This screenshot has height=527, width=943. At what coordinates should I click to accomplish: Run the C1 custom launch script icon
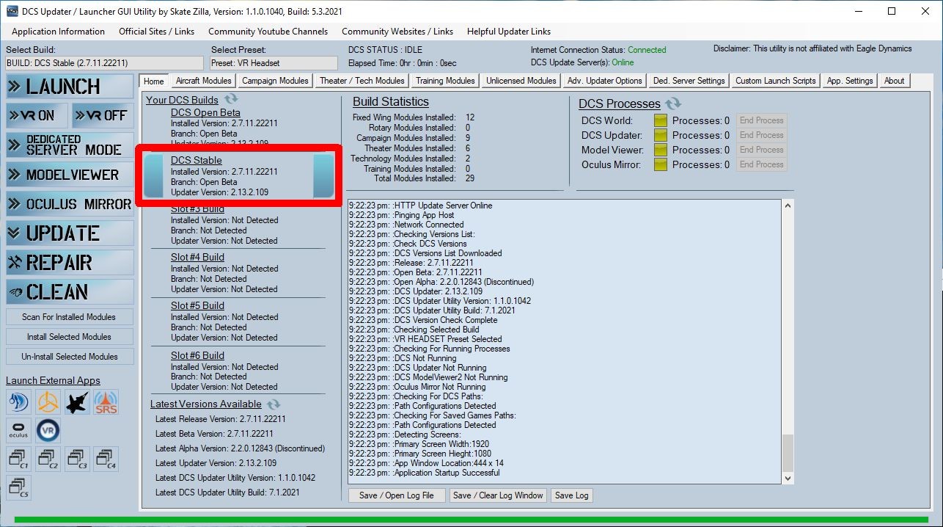coord(18,459)
